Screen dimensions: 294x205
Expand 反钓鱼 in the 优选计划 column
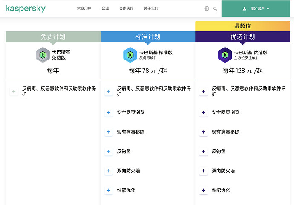click(203, 151)
